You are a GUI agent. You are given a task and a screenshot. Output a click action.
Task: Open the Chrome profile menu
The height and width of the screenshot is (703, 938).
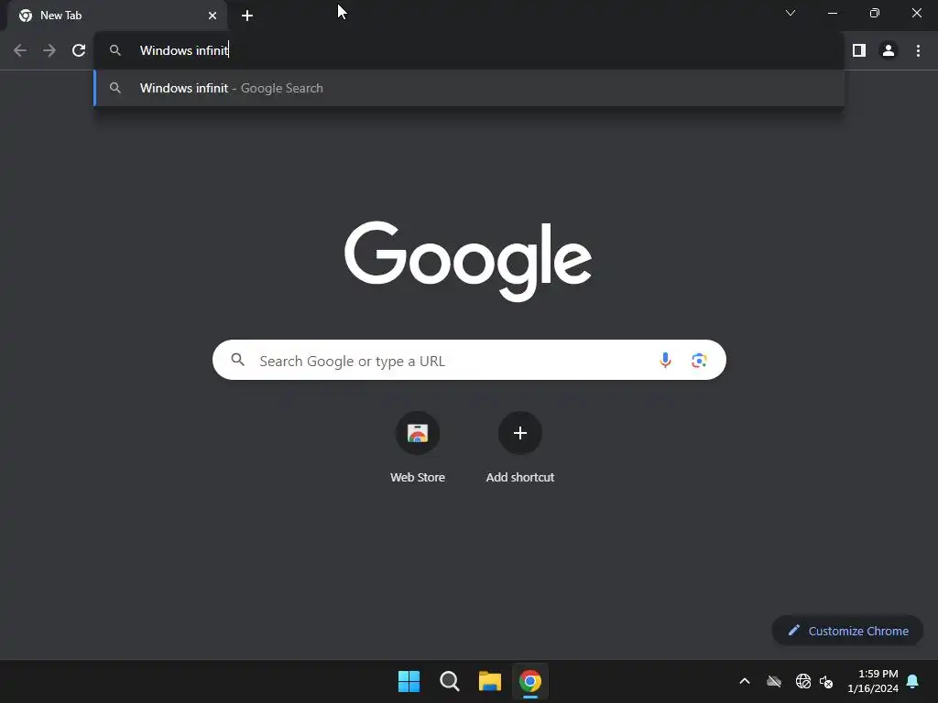coord(889,50)
